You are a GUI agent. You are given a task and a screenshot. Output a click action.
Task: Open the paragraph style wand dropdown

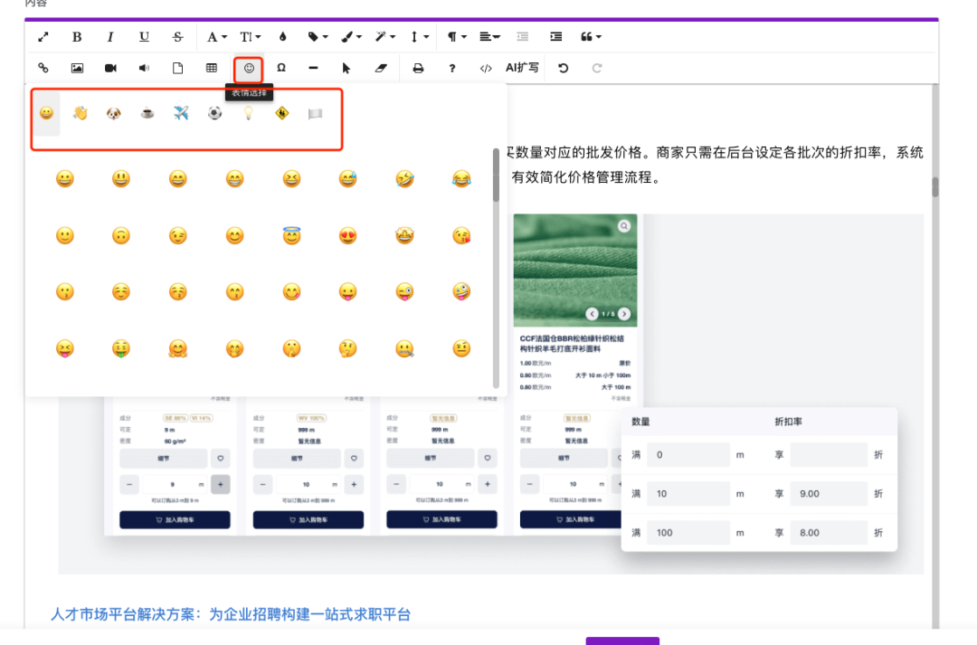pos(384,37)
